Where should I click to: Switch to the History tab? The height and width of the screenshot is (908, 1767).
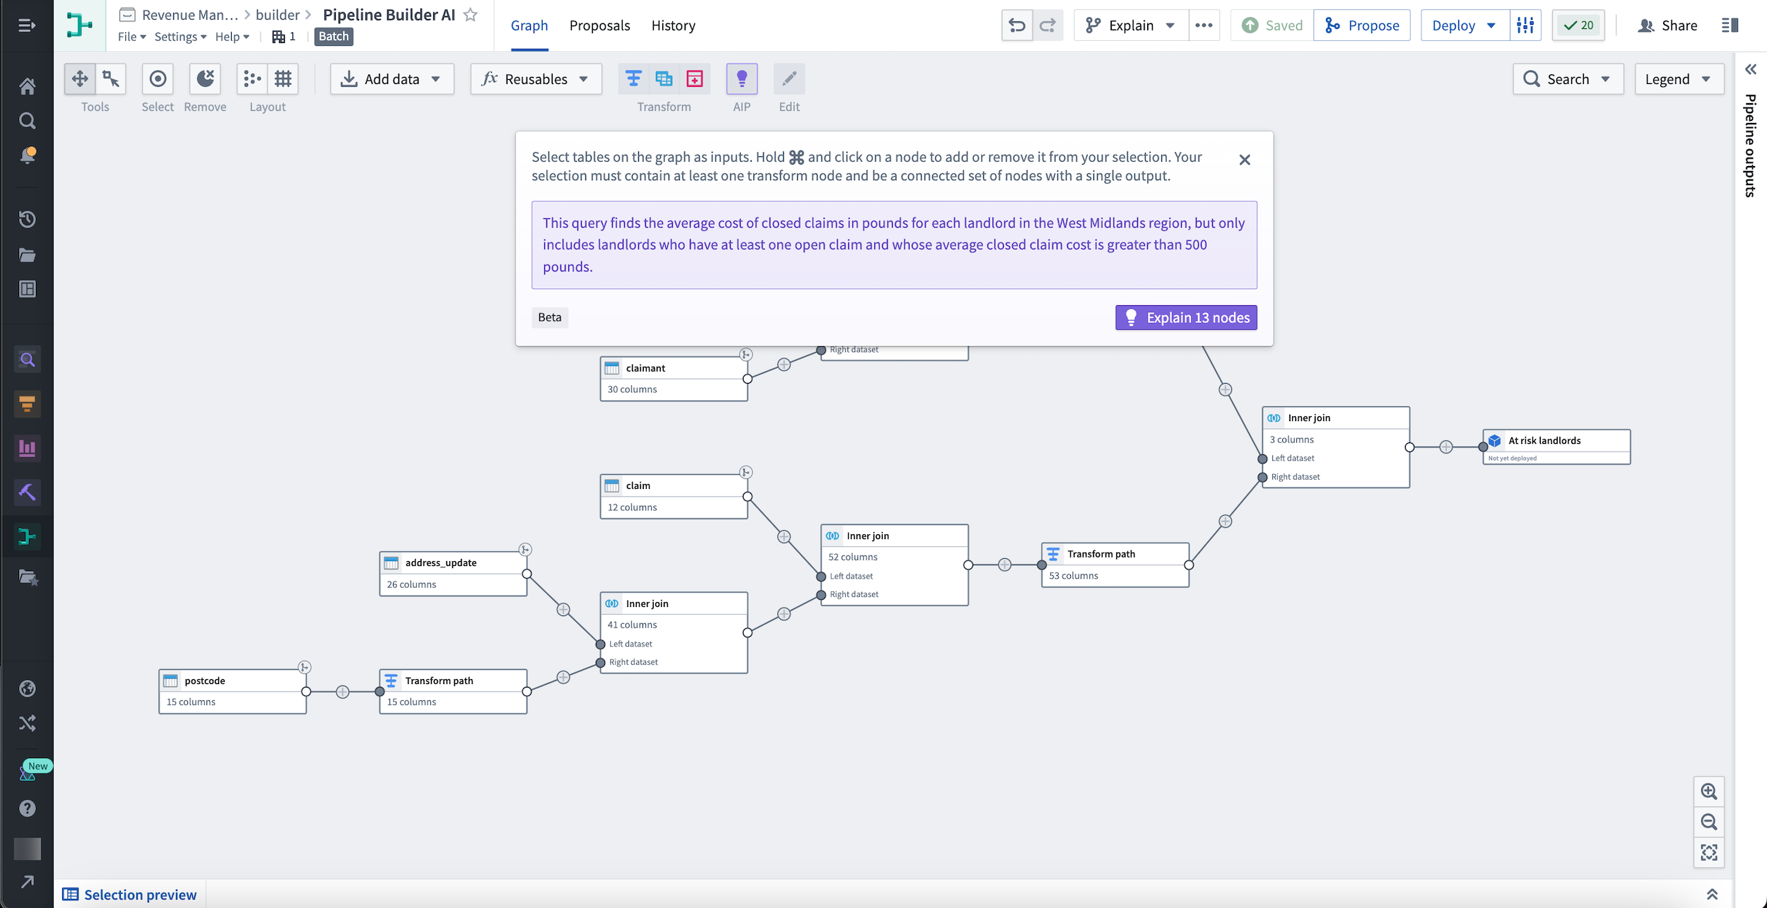pyautogui.click(x=674, y=25)
